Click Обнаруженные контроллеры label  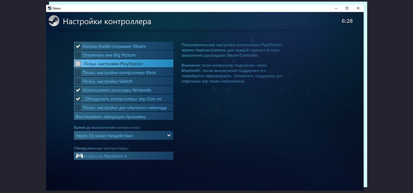[101, 148]
